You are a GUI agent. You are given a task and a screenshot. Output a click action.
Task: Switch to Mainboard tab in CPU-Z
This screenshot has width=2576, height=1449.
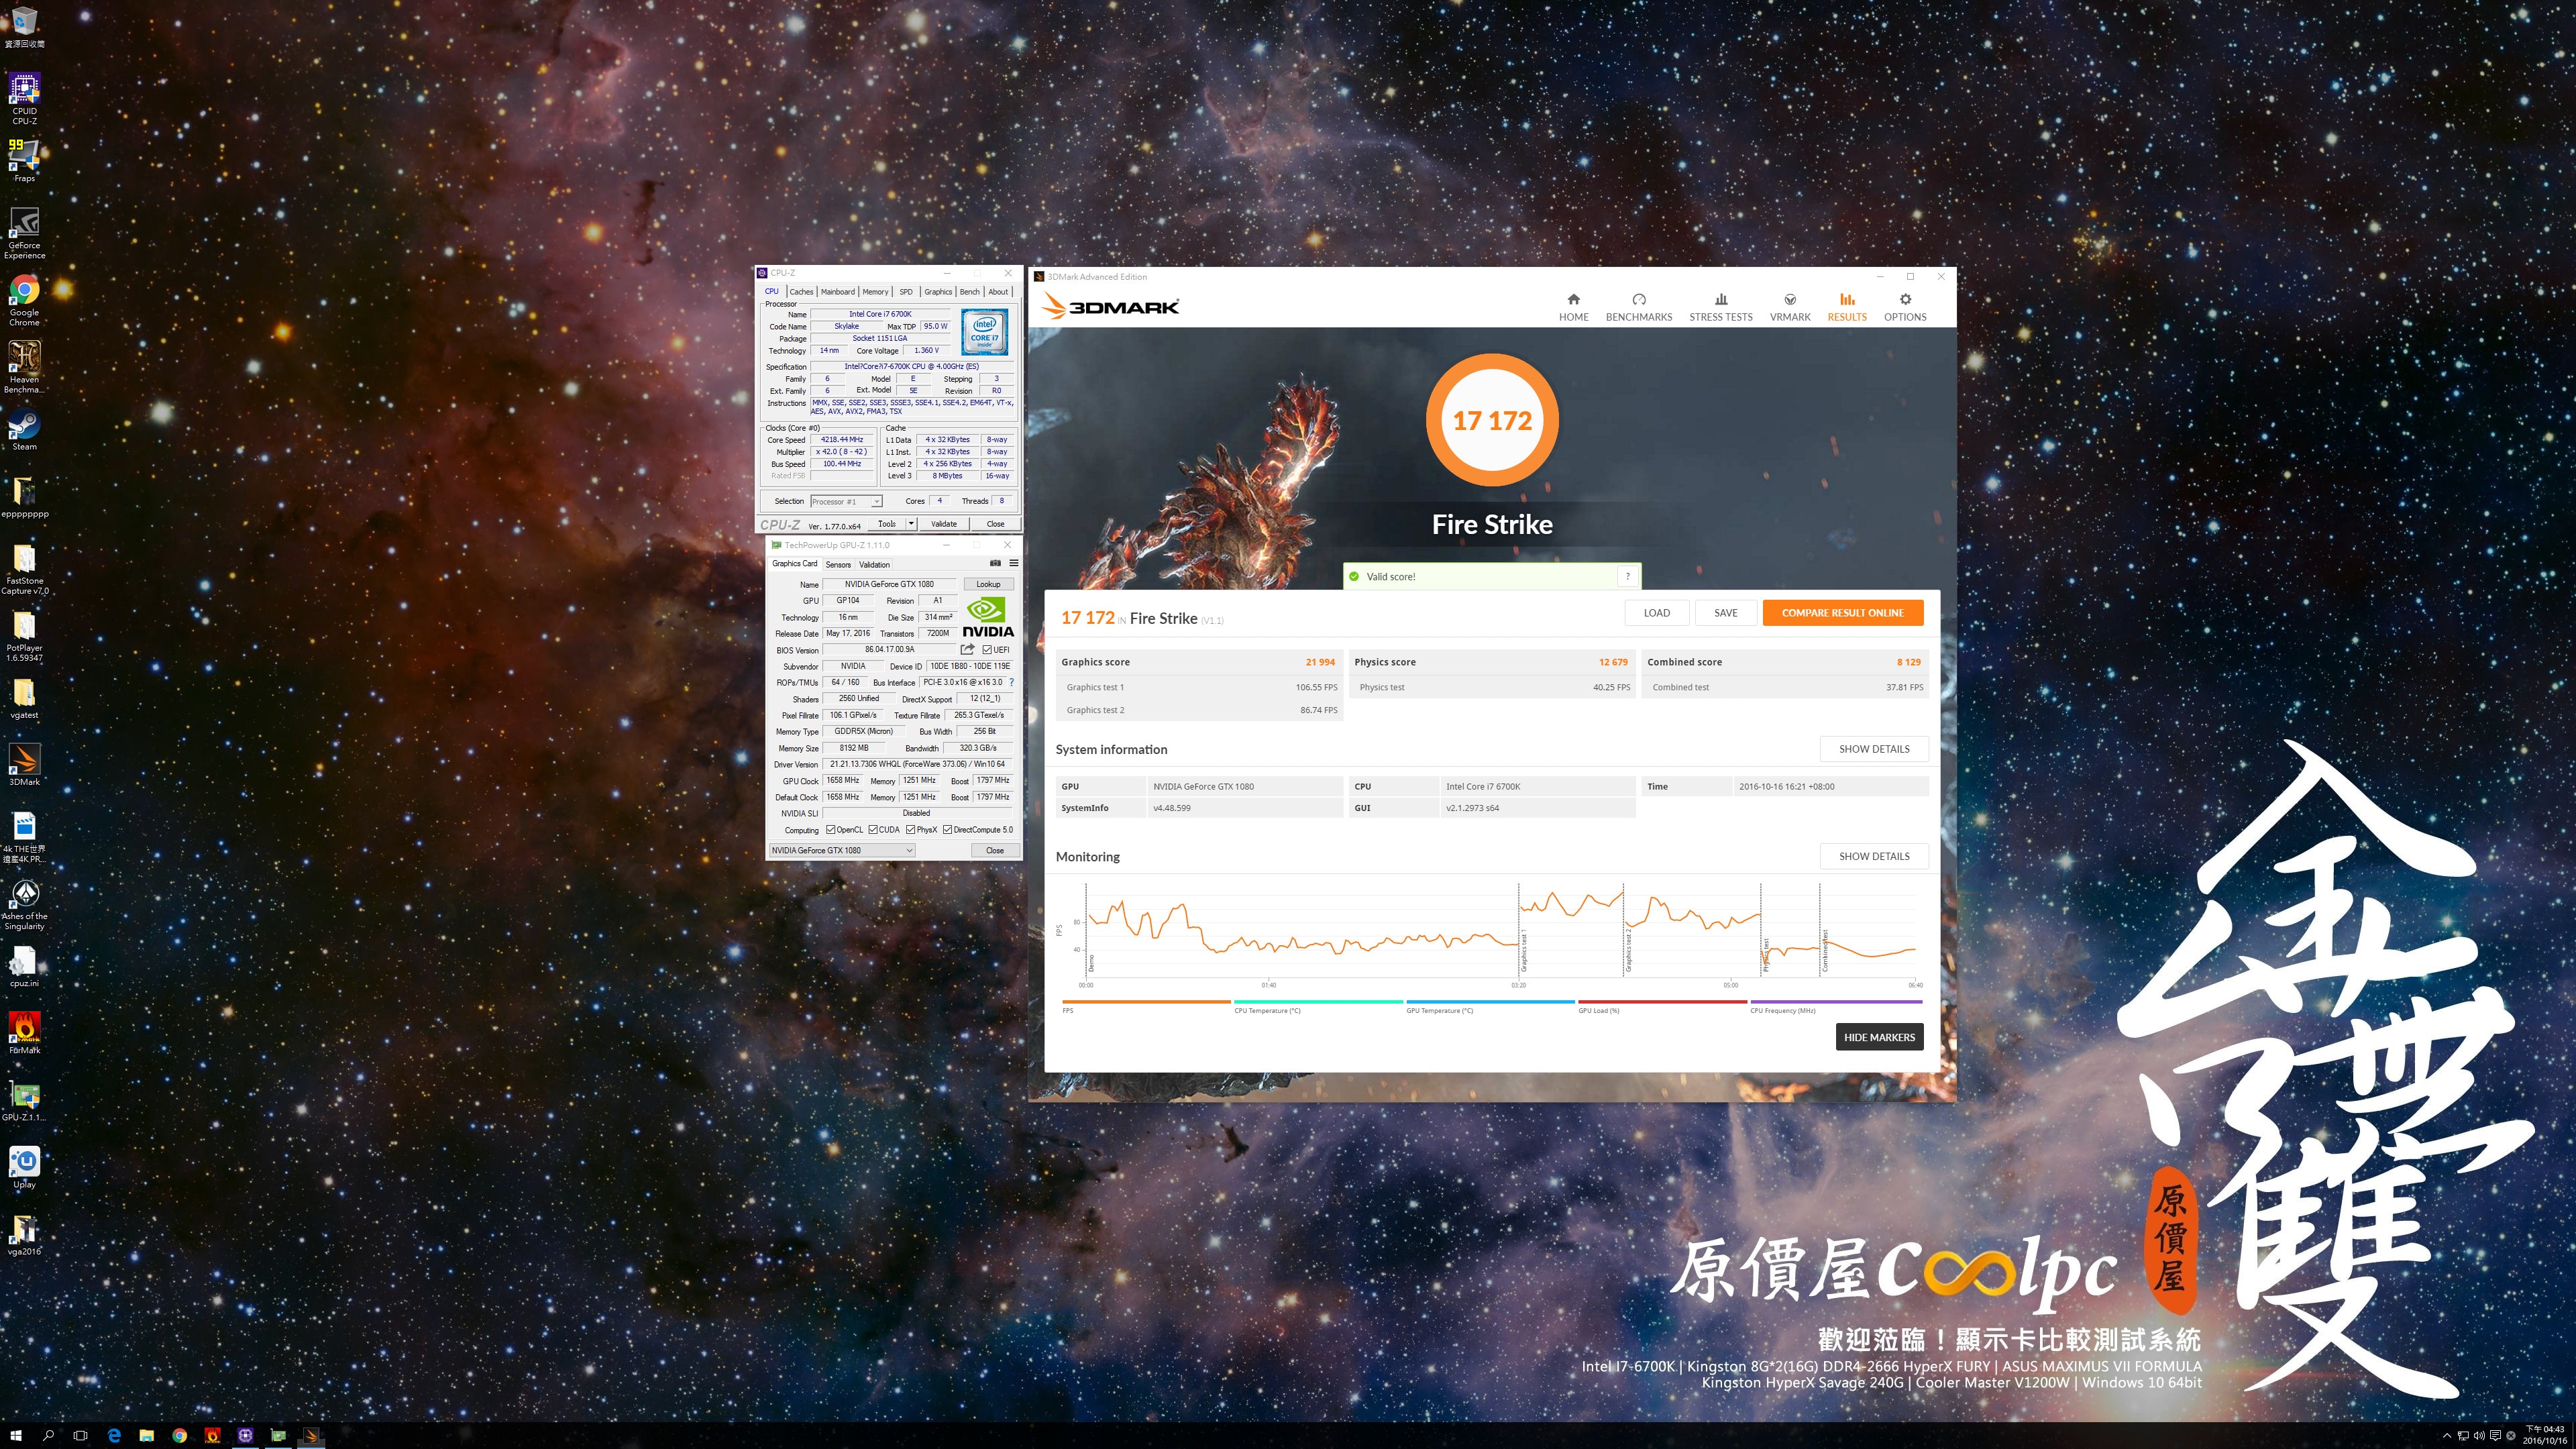click(838, 292)
